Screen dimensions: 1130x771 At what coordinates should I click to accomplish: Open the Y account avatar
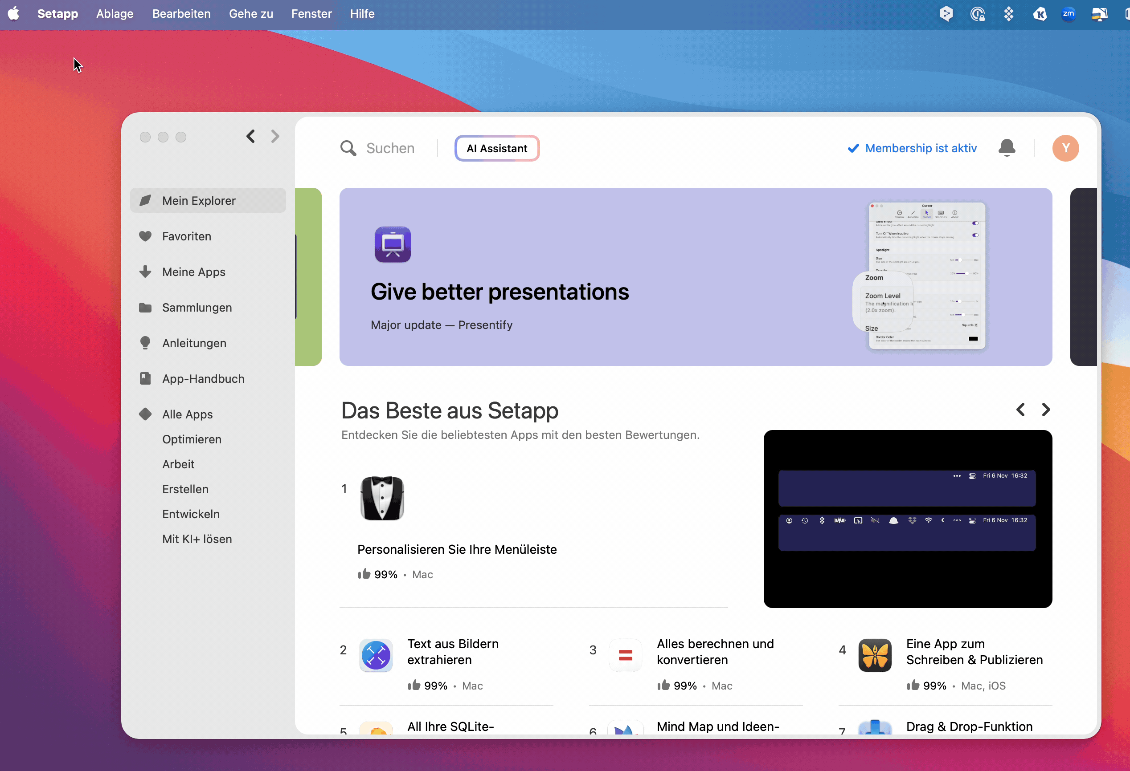pos(1065,148)
